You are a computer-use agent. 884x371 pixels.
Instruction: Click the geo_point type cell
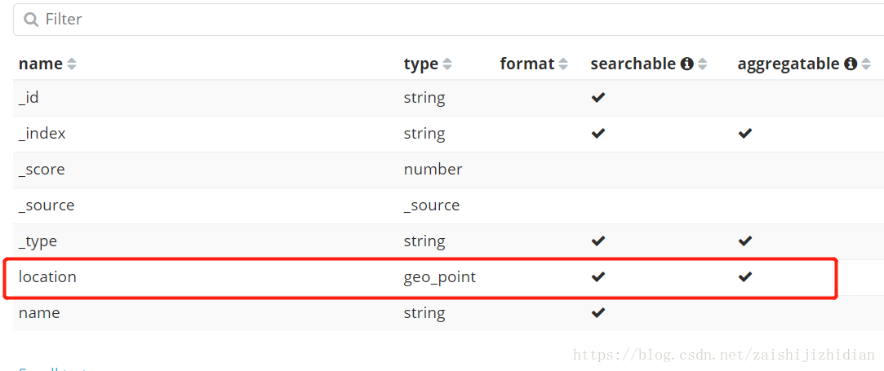pyautogui.click(x=440, y=277)
